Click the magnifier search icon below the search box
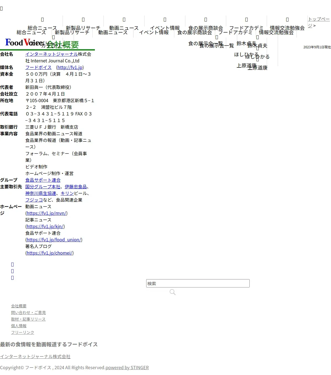 pyautogui.click(x=173, y=292)
